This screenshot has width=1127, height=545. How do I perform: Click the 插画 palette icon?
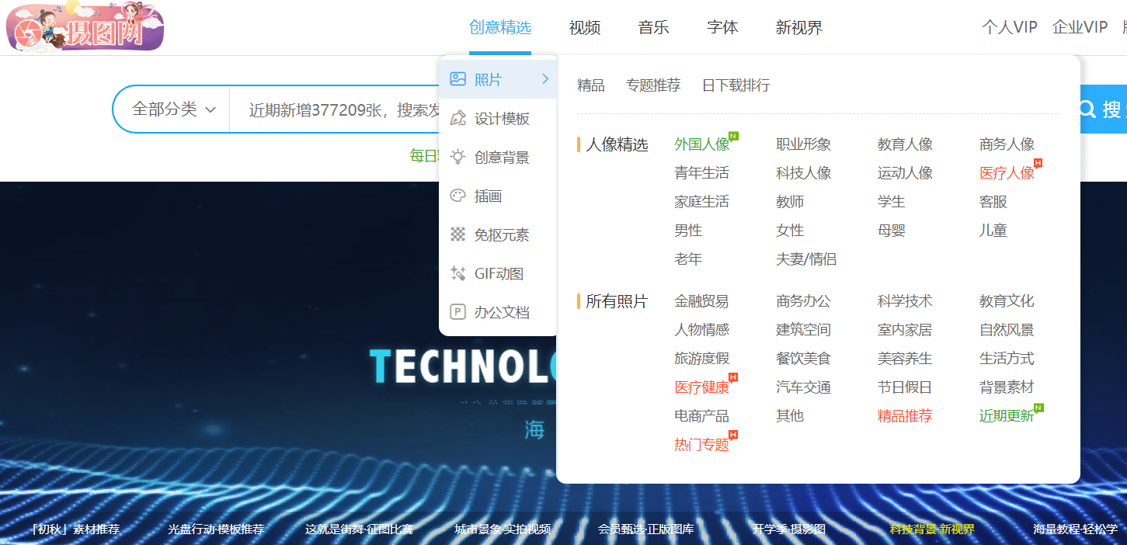458,196
